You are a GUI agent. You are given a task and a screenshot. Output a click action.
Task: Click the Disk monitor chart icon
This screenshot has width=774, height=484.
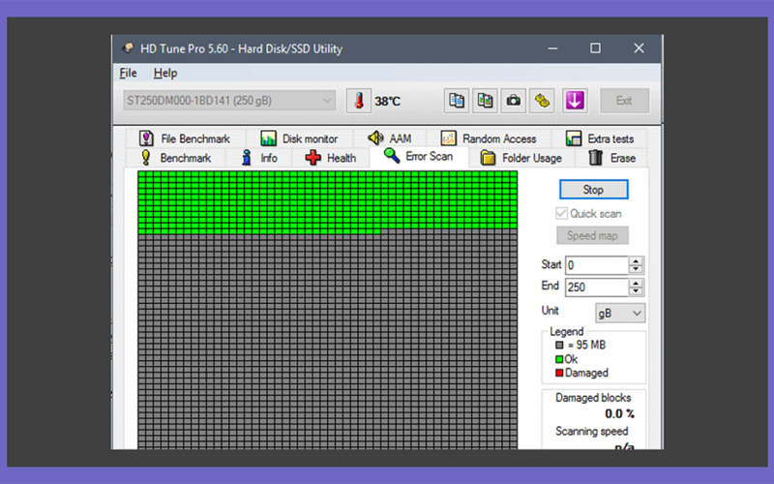tap(268, 138)
